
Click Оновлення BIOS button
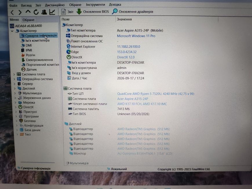pos(93,12)
